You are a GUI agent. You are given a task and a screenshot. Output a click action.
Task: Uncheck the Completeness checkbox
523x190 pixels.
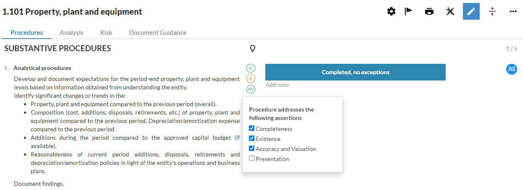coord(252,129)
